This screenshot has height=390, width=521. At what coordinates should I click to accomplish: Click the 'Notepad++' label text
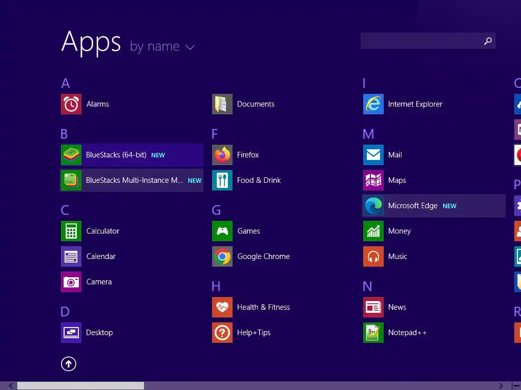click(x=408, y=333)
